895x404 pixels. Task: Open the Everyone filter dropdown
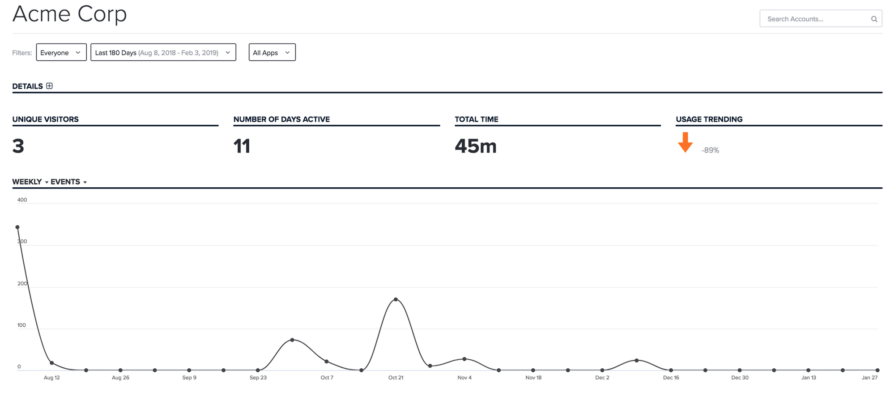[x=61, y=52]
